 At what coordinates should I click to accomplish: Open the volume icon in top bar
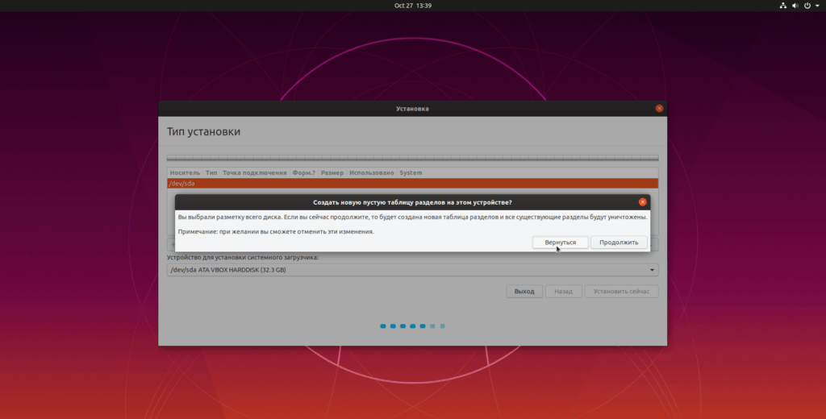795,6
